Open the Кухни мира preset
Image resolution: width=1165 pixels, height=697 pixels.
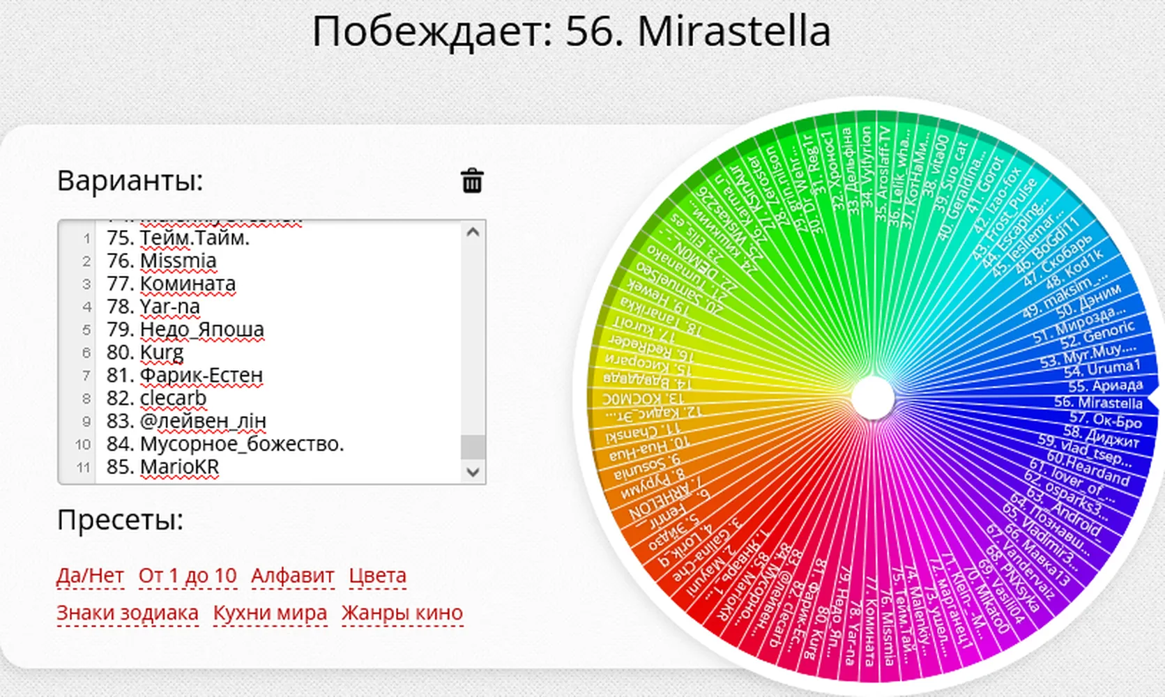[270, 613]
